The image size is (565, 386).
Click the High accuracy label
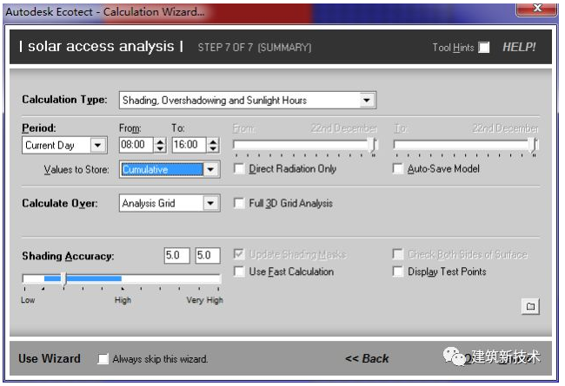(x=123, y=300)
